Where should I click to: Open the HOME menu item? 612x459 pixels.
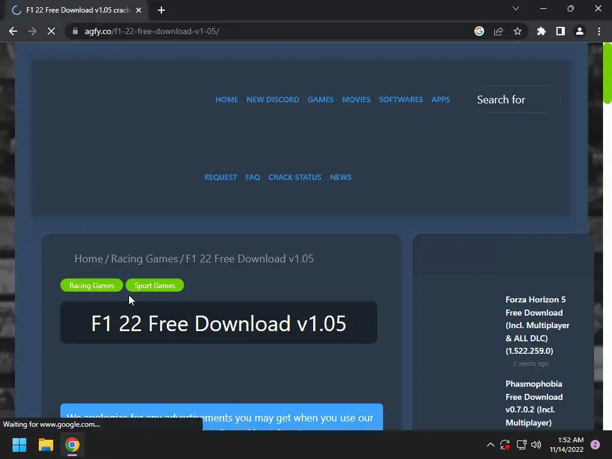coord(227,100)
